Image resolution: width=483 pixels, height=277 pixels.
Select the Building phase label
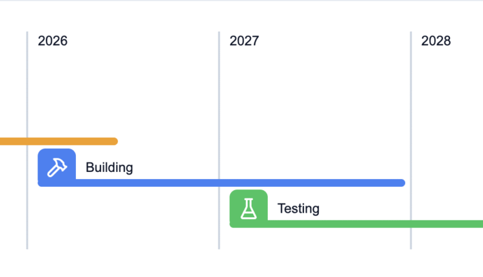point(109,168)
